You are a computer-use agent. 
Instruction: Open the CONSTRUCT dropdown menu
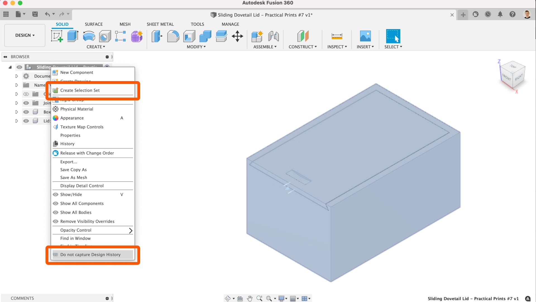[x=303, y=47]
